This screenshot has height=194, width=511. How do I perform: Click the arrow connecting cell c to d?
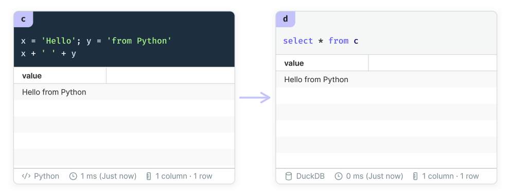tap(255, 97)
